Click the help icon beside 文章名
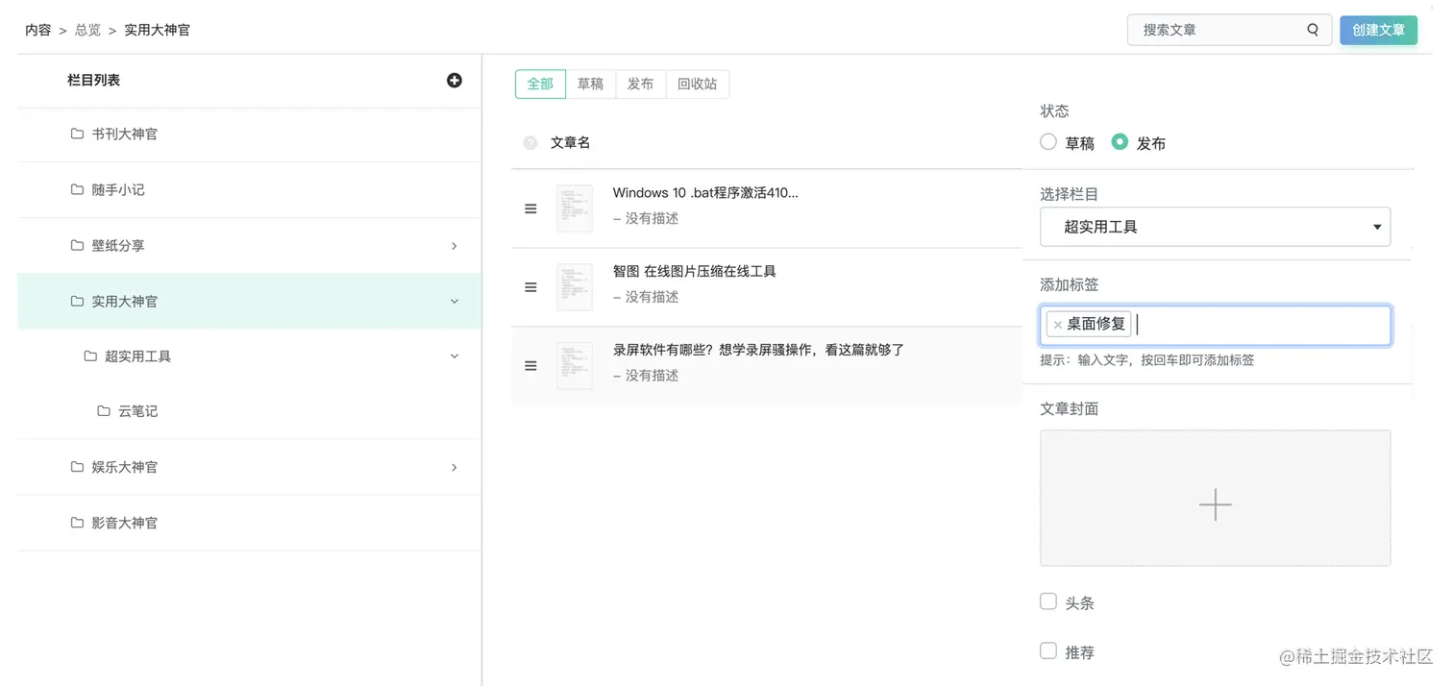1453x686 pixels. [x=530, y=143]
